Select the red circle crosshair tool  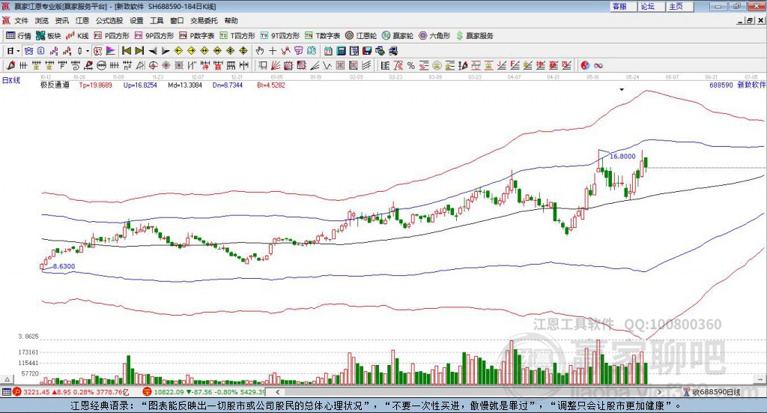pyautogui.click(x=153, y=65)
